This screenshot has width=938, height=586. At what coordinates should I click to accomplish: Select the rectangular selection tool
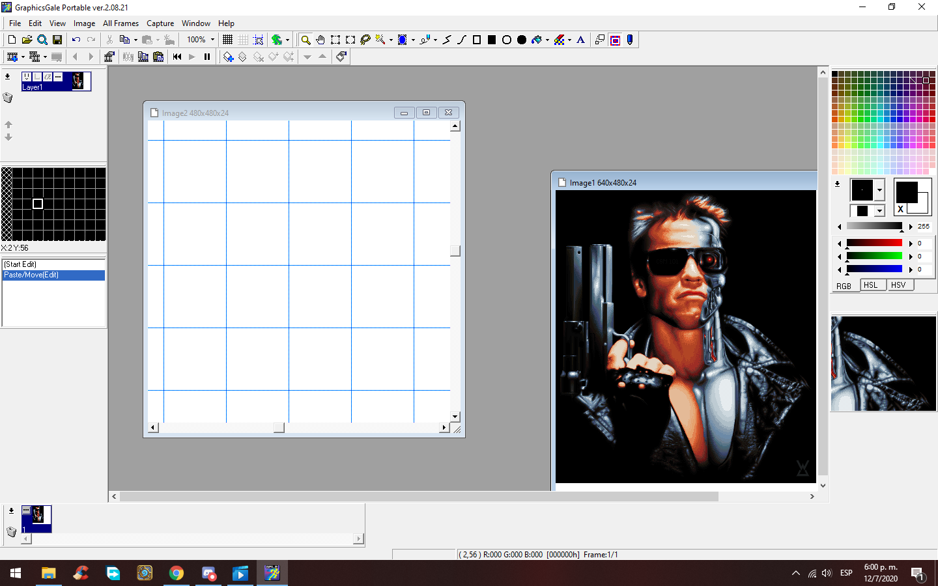pyautogui.click(x=335, y=40)
